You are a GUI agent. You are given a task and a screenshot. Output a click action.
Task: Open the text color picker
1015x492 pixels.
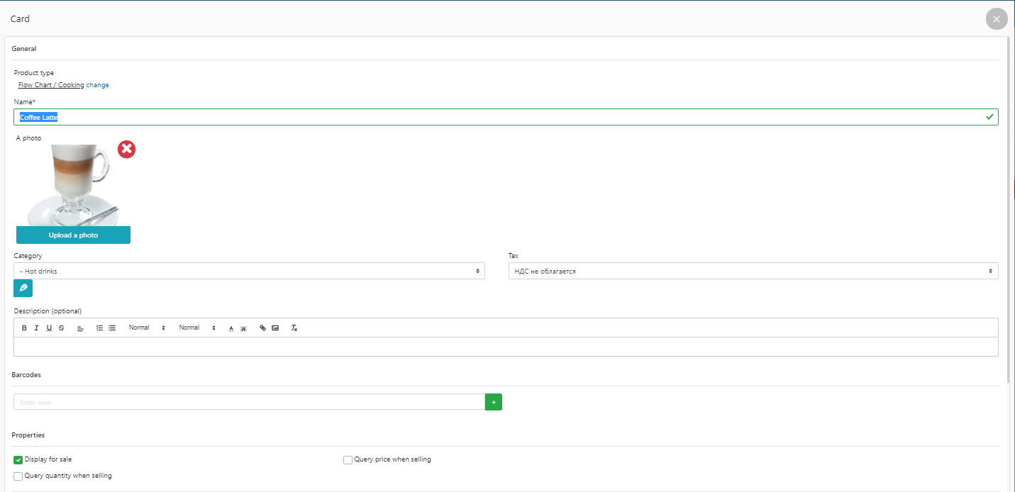pyautogui.click(x=231, y=328)
